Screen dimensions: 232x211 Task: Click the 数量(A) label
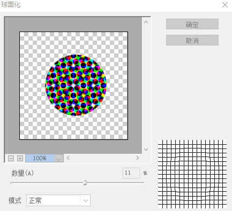pyautogui.click(x=23, y=173)
